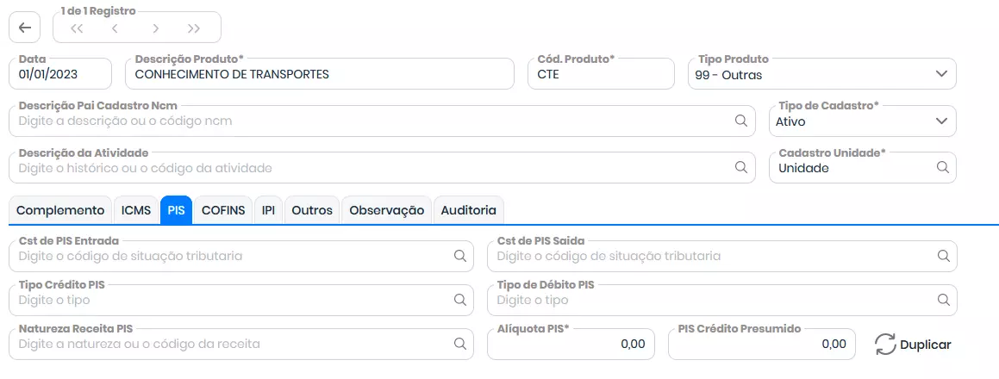Viewport: 999px width, 379px height.
Task: Click search icon in Cadastro Unidade field
Action: click(942, 167)
